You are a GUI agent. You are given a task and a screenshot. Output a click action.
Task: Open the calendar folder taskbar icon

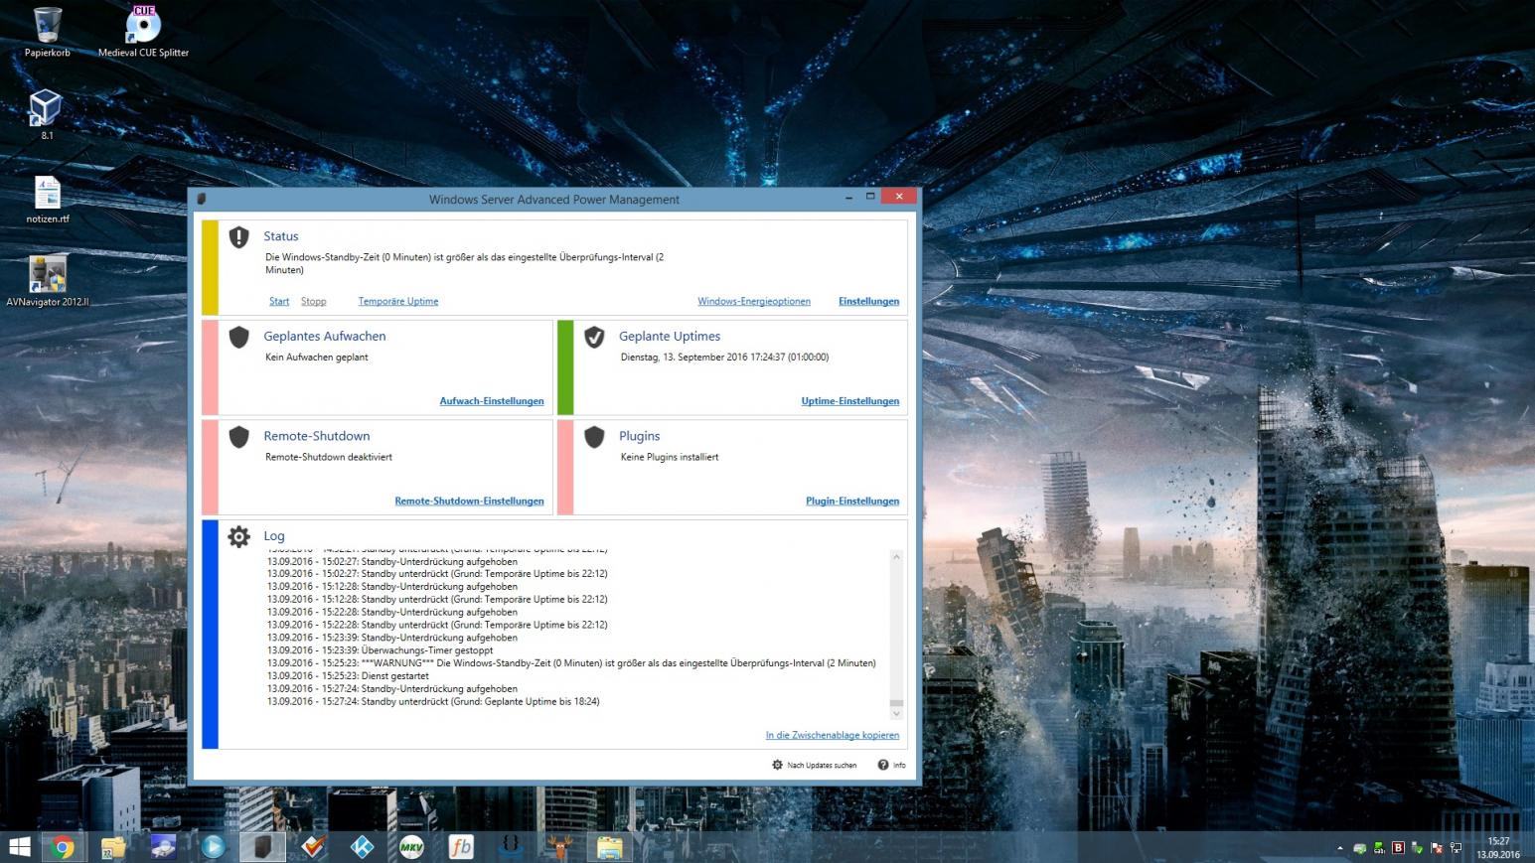(x=113, y=847)
